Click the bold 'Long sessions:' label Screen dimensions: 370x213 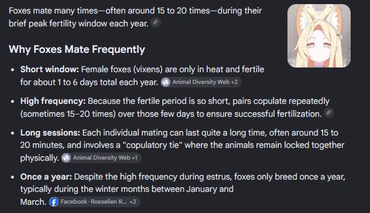[x=50, y=133]
